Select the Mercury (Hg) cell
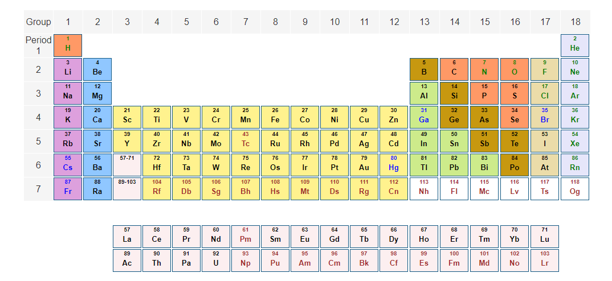Screen dimensions: 612x281 point(394,165)
